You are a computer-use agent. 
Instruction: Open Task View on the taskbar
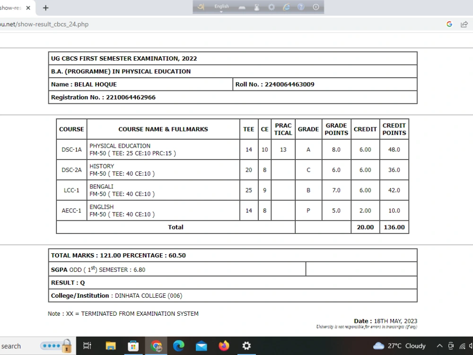pyautogui.click(x=87, y=346)
